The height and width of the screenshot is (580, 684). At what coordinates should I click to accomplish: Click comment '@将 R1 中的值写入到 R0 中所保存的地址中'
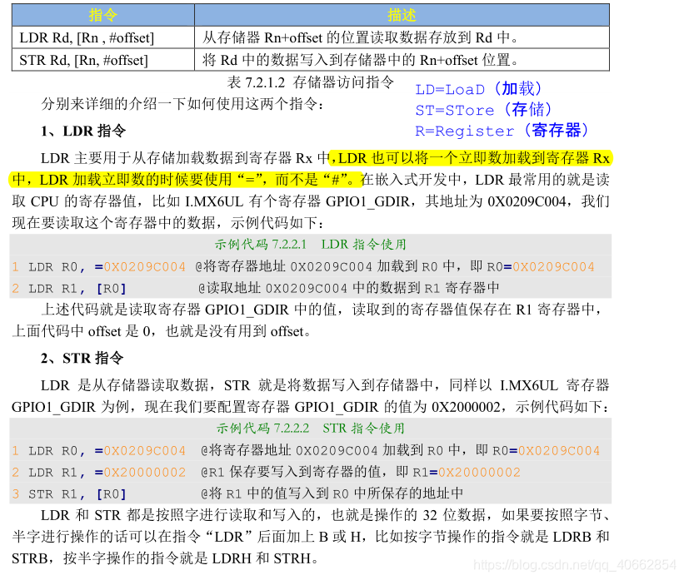[332, 493]
